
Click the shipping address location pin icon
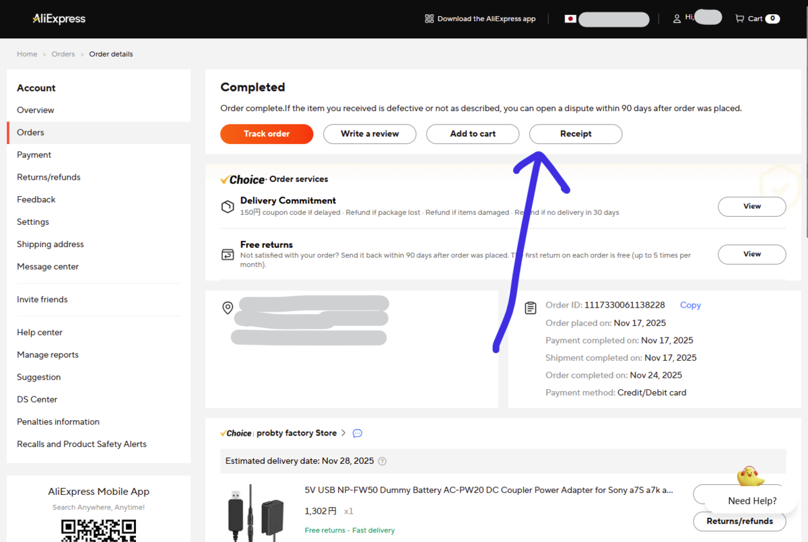(228, 308)
